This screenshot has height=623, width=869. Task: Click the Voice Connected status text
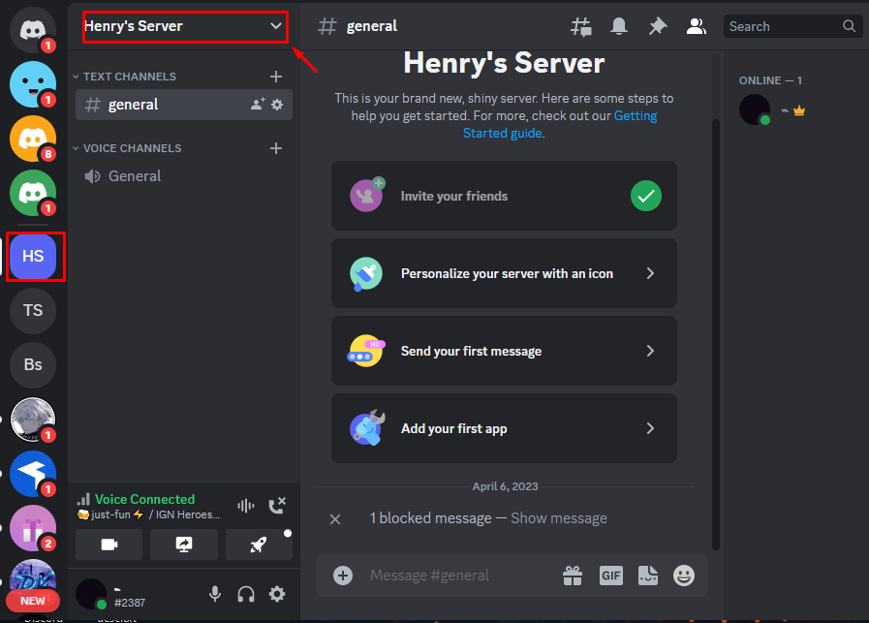pyautogui.click(x=144, y=499)
